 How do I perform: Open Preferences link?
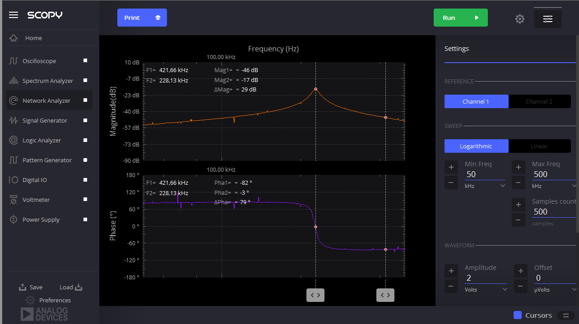click(55, 300)
